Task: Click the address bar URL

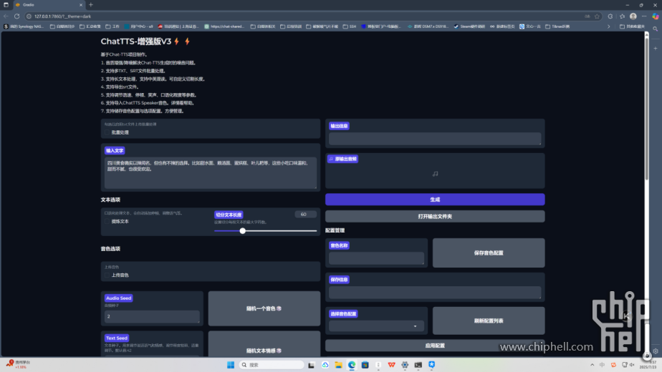Action: coord(62,16)
